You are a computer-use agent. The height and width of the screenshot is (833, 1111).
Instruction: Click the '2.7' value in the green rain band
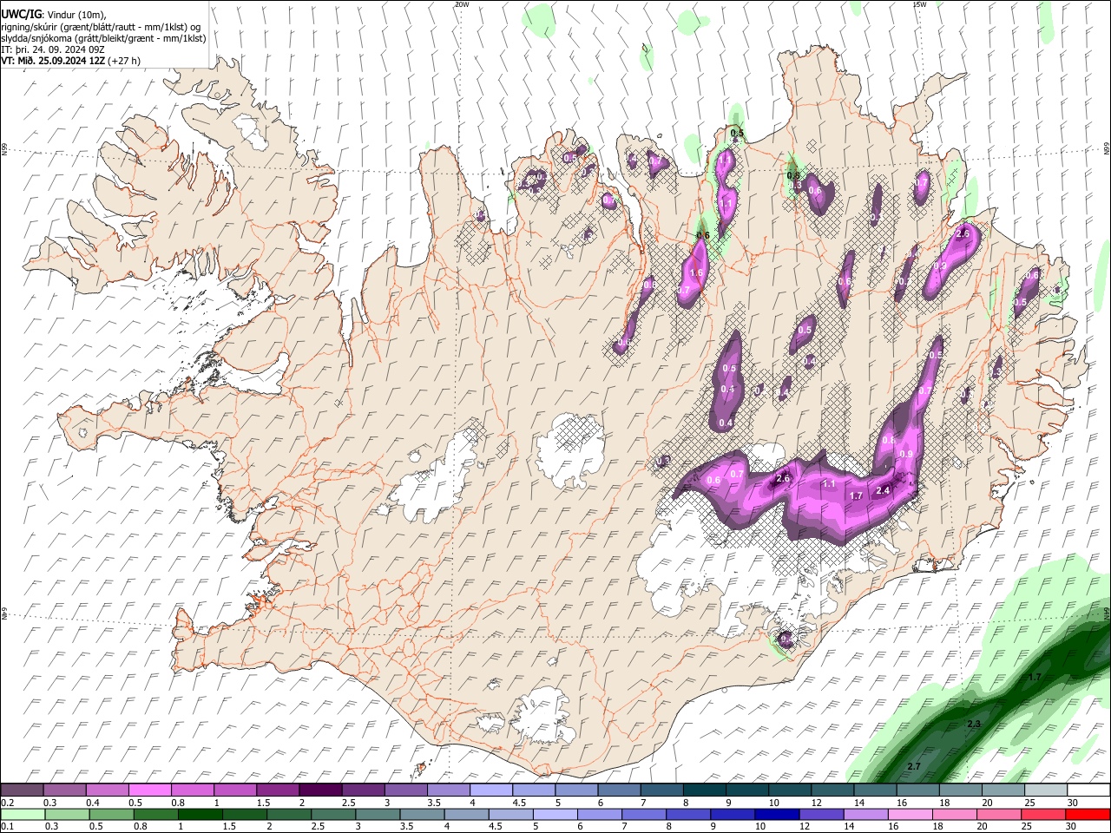(913, 766)
